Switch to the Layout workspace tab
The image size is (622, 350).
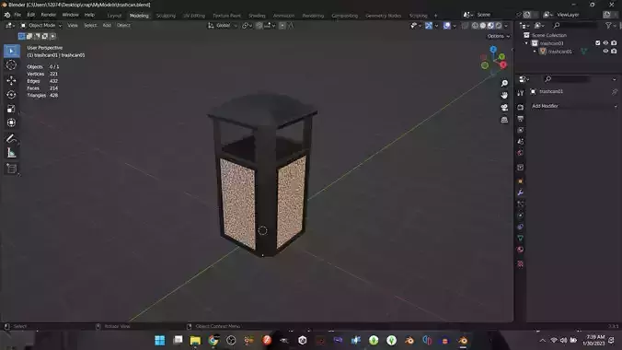pyautogui.click(x=114, y=16)
